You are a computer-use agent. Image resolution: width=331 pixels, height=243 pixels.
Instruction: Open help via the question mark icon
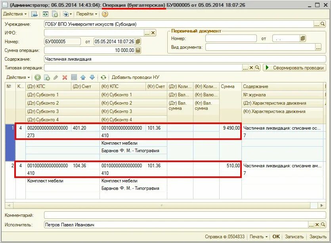point(105,14)
